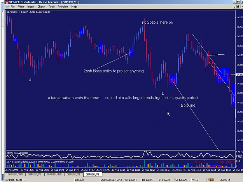243x182 pixels.
Task: Open the Window menu
Action: [x=63, y=7]
